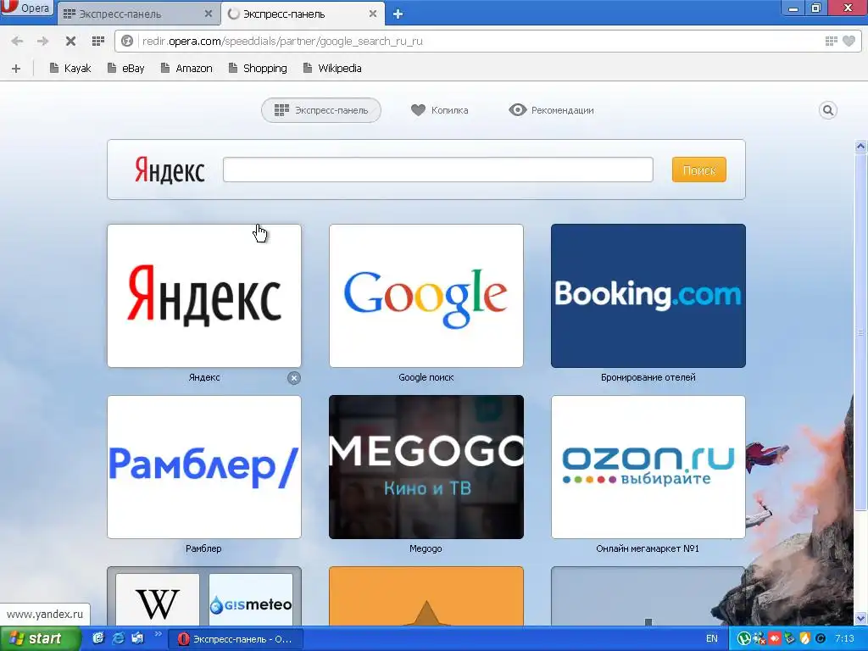Click the orange Поиск button
The height and width of the screenshot is (651, 868).
click(x=699, y=170)
